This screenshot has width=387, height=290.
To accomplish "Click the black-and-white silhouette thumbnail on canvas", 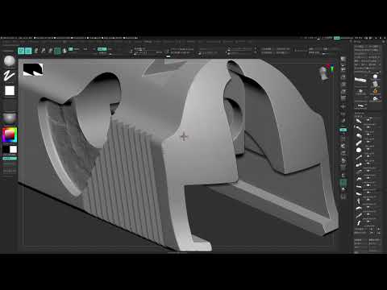I will pyautogui.click(x=33, y=69).
